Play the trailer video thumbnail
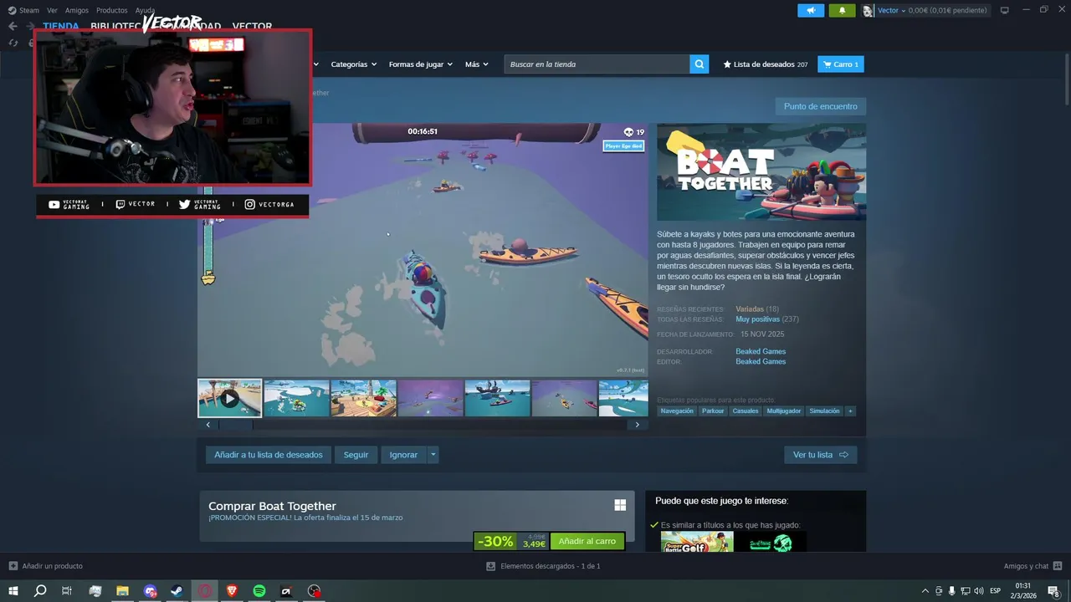1071x602 pixels. [229, 398]
